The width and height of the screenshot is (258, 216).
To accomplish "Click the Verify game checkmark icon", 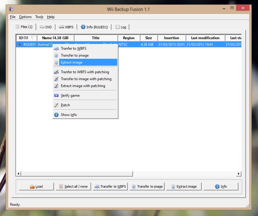I will 56,95.
